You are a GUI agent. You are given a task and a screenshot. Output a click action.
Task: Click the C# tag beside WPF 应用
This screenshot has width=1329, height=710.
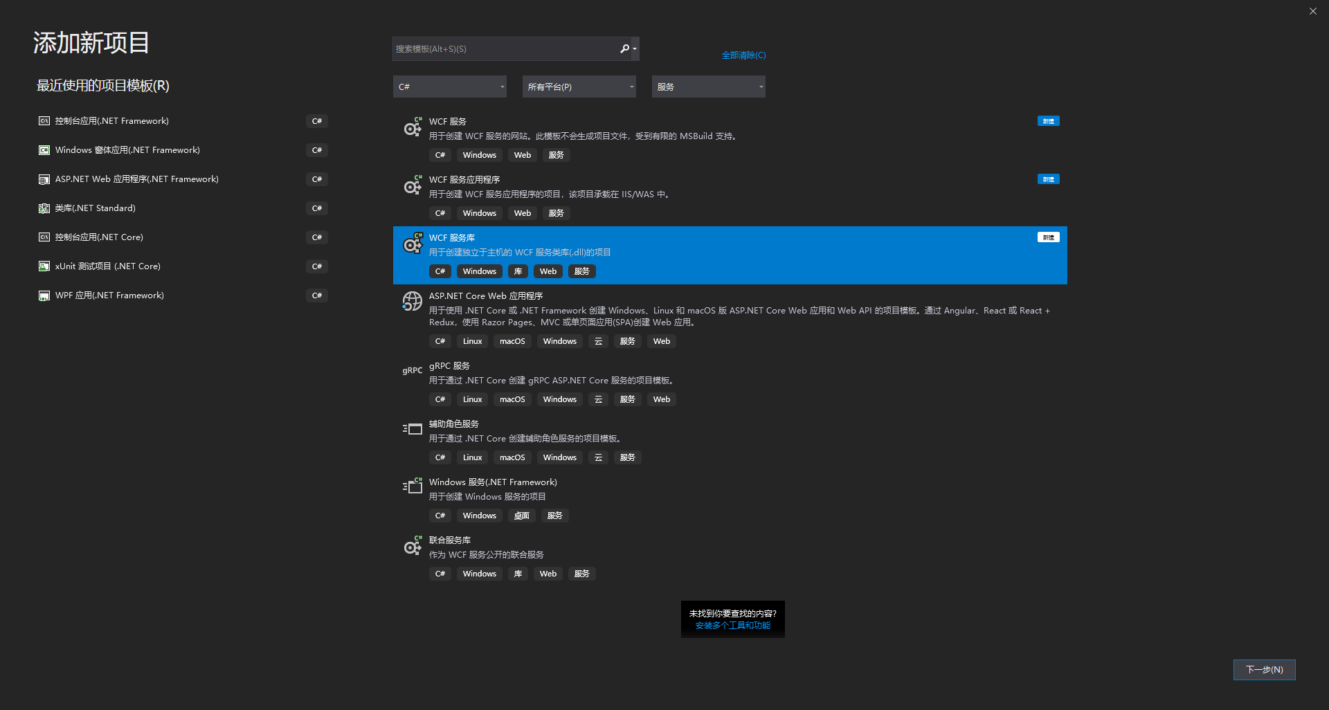[x=317, y=295]
